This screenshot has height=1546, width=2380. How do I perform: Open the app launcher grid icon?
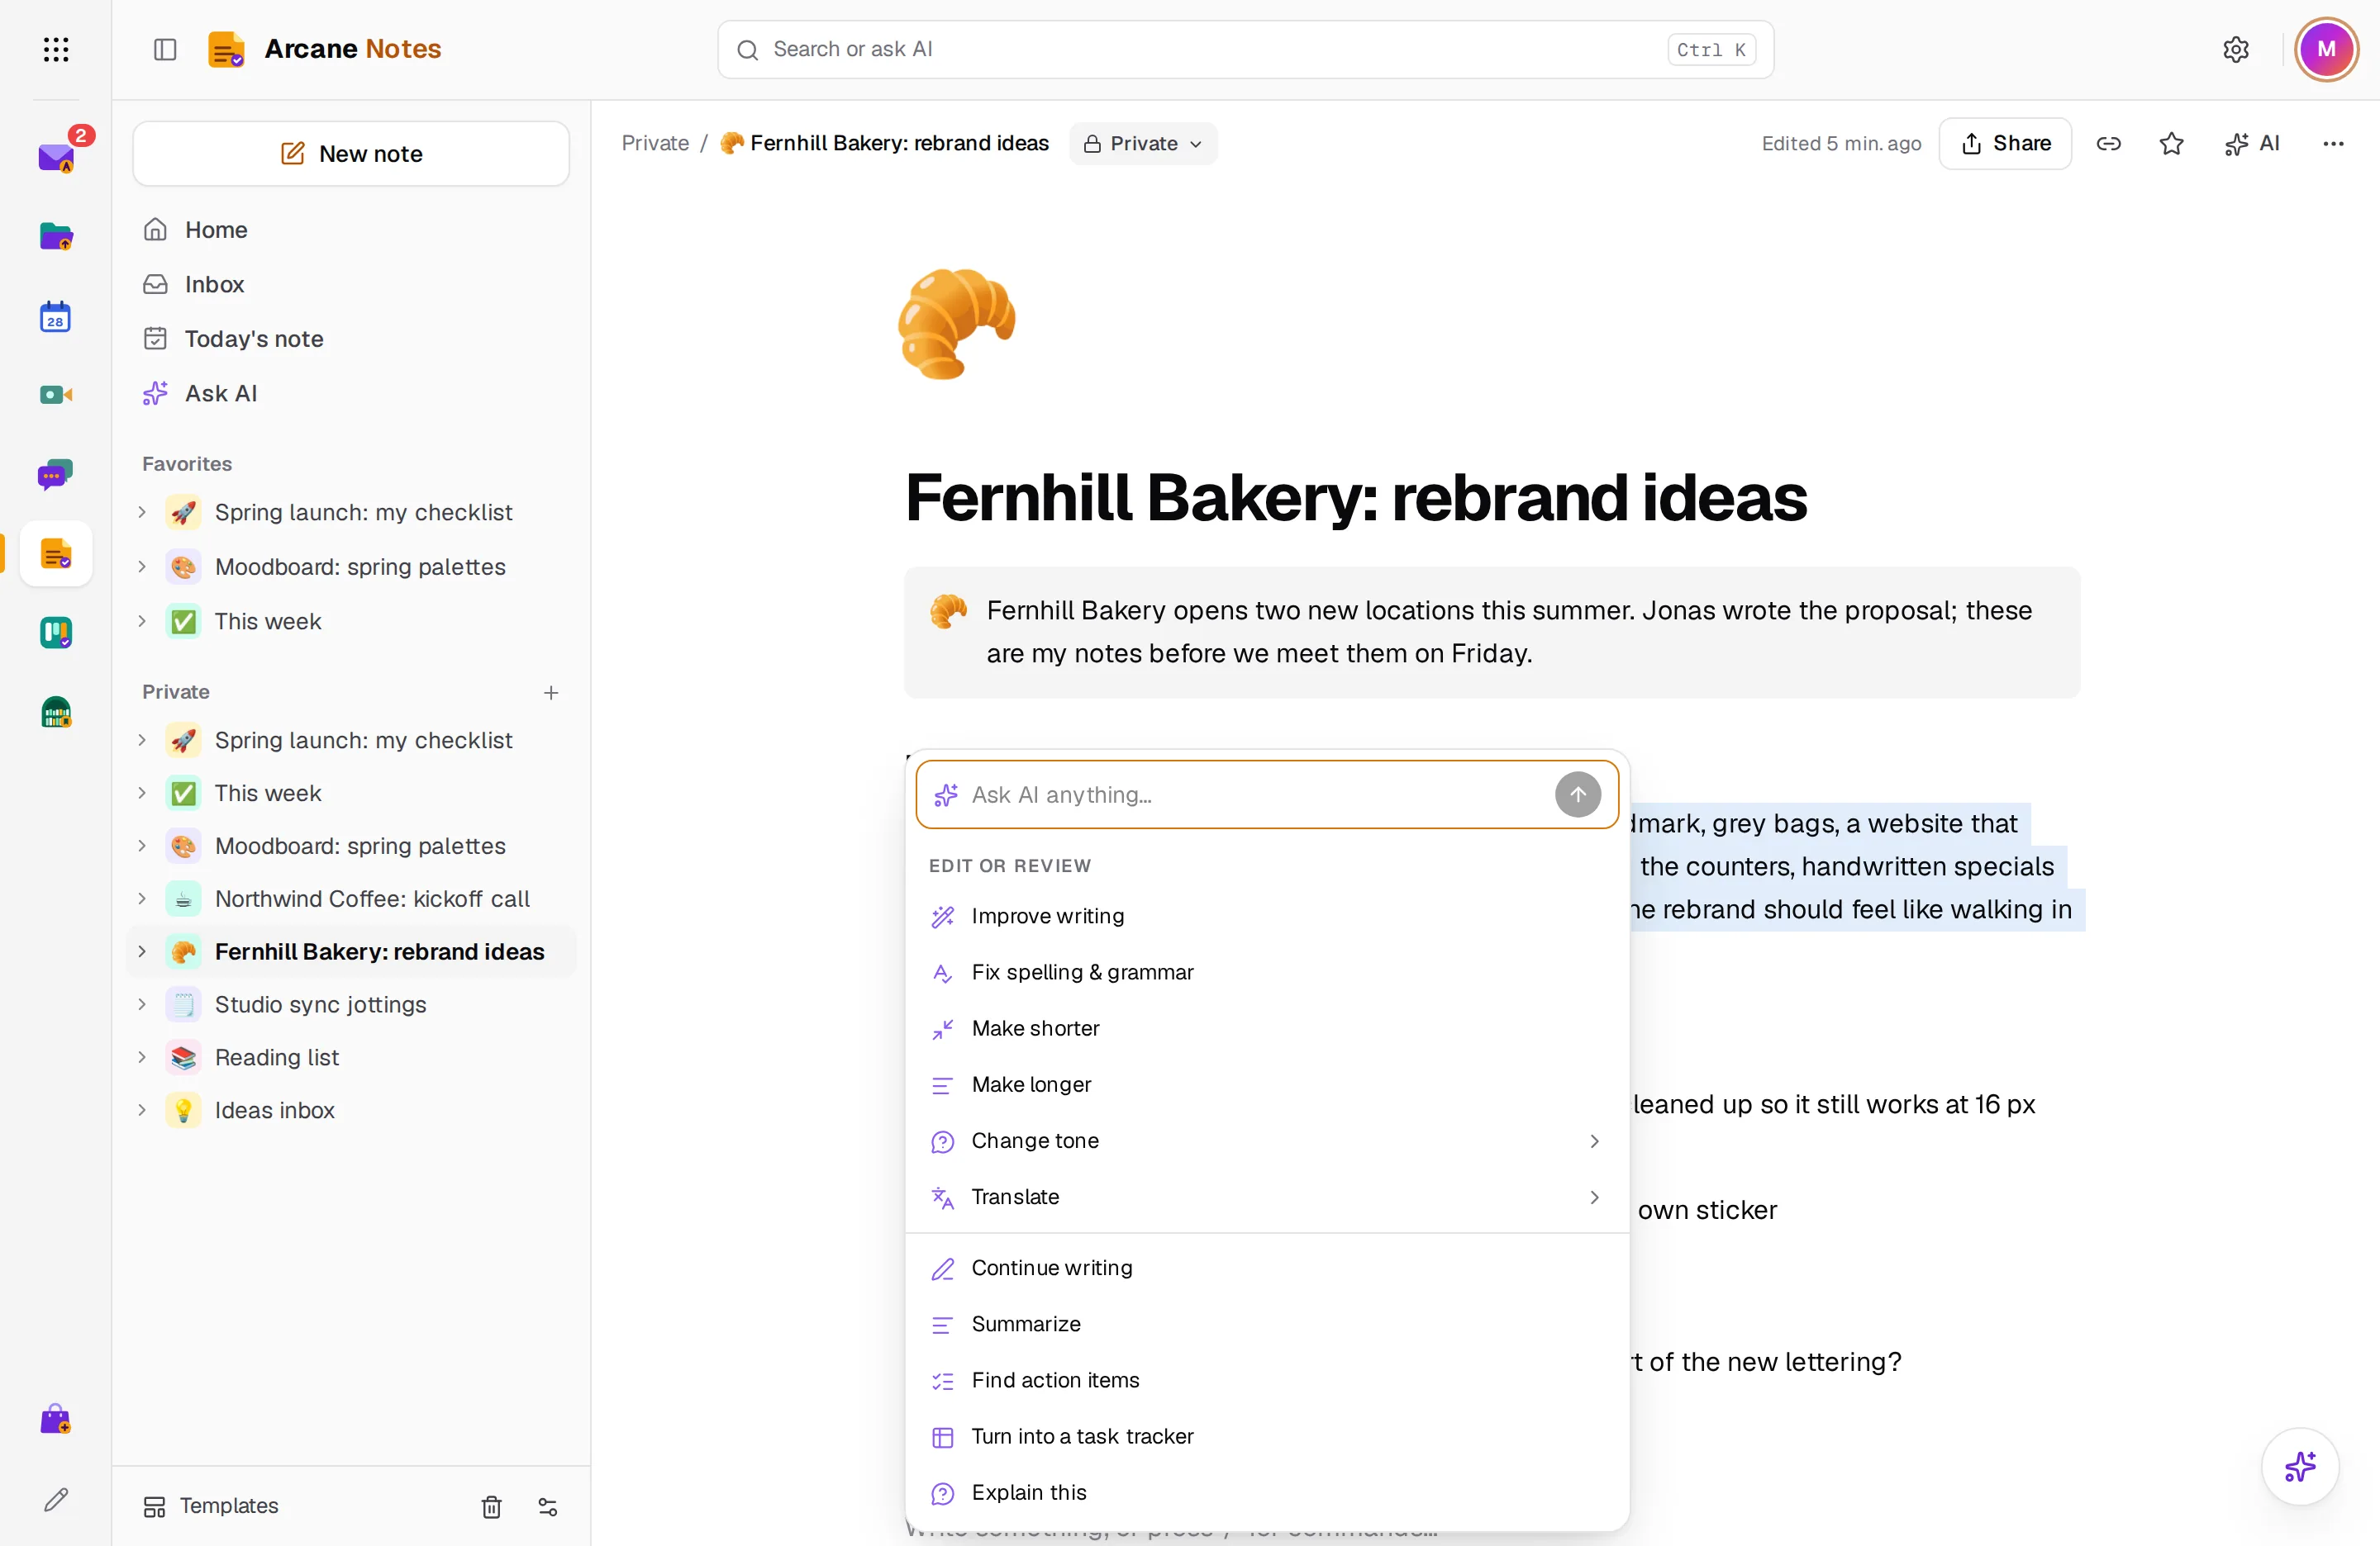pos(56,49)
